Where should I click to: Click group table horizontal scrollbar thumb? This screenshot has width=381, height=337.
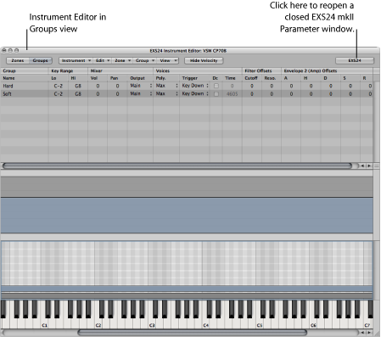(x=177, y=166)
